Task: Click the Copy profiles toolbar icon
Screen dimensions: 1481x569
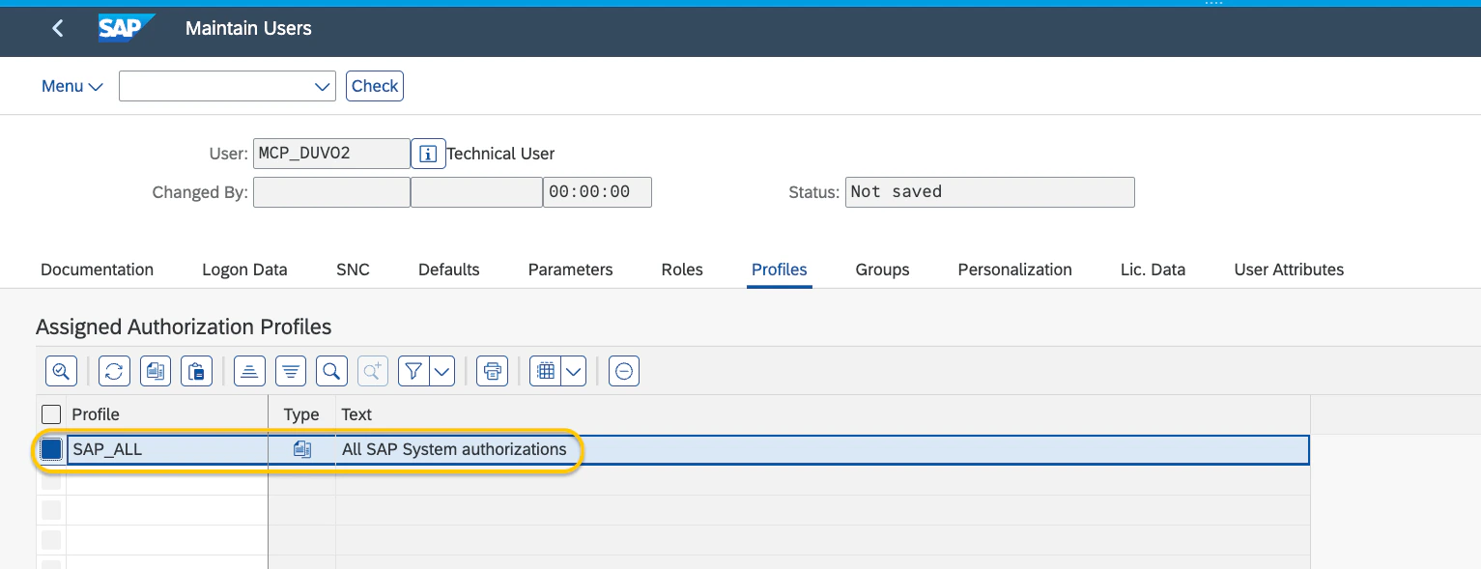Action: pos(156,371)
